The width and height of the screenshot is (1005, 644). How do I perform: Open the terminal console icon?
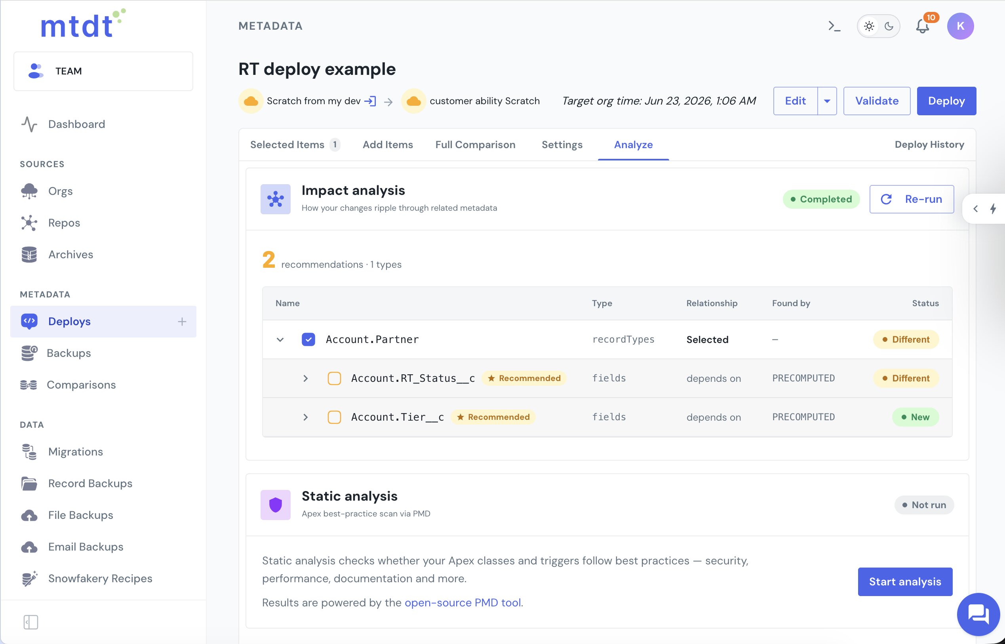pos(834,26)
